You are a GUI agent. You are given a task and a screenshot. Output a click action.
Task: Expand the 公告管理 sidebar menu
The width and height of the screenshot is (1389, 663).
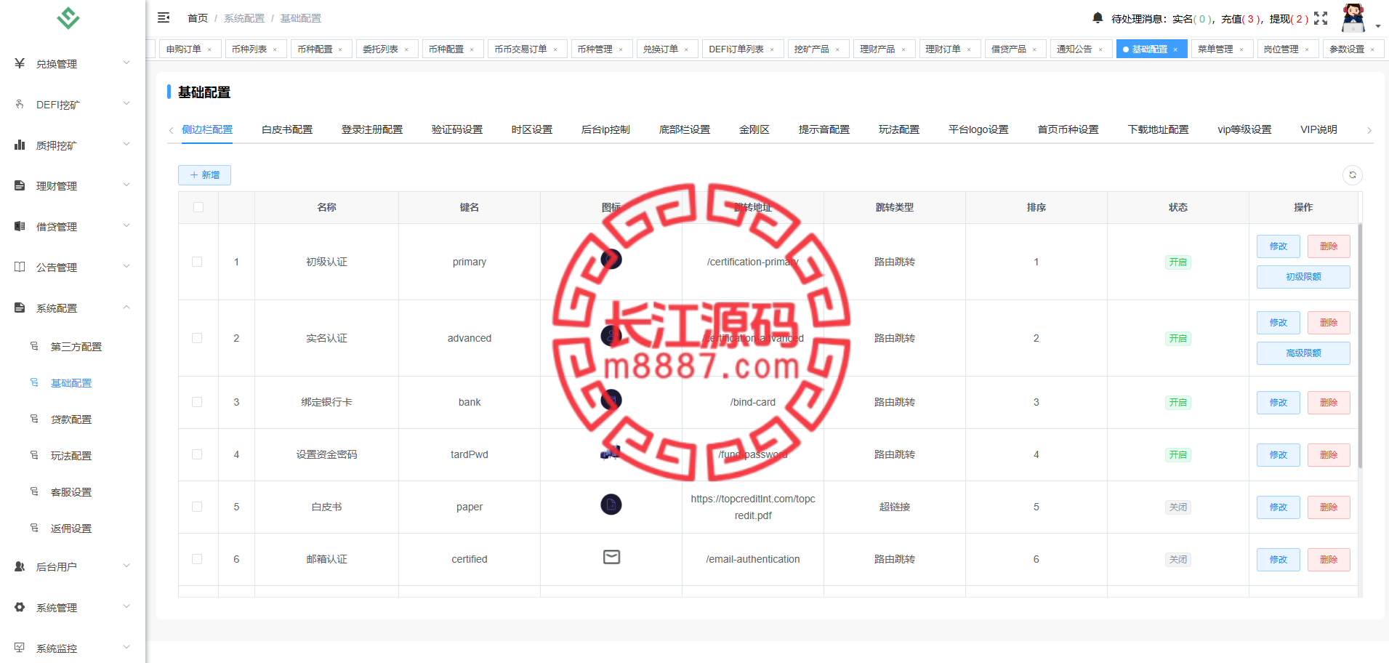pyautogui.click(x=73, y=267)
